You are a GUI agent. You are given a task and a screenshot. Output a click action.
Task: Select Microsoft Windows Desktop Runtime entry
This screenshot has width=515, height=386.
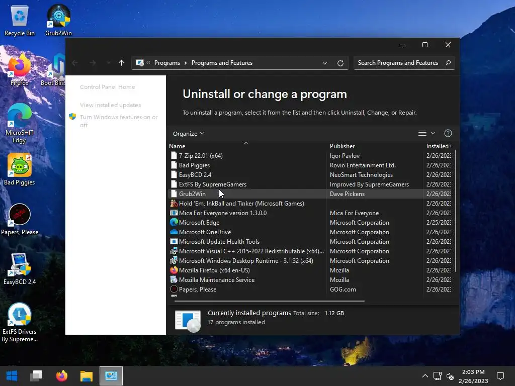[310, 260]
